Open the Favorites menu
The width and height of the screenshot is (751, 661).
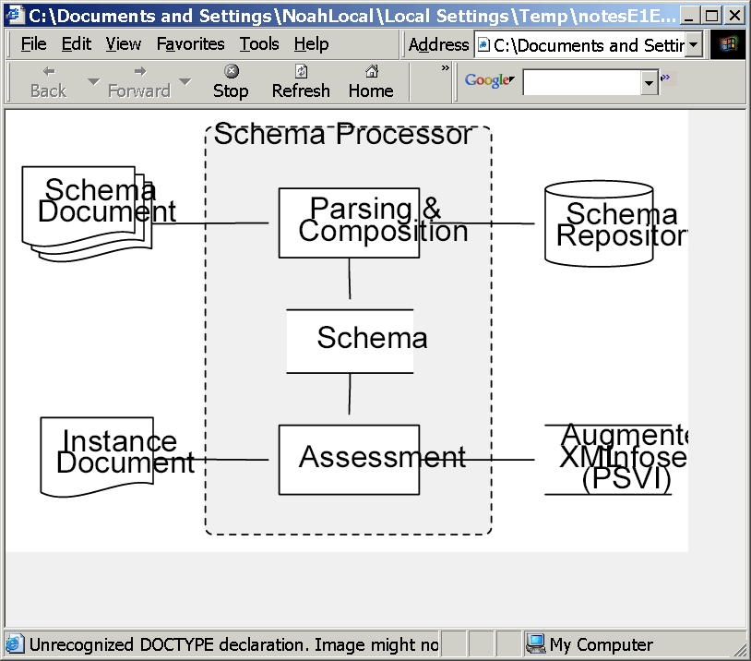pyautogui.click(x=190, y=44)
